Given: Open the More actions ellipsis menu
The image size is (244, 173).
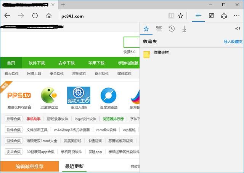Looking at the screenshot, I should point(237,16).
